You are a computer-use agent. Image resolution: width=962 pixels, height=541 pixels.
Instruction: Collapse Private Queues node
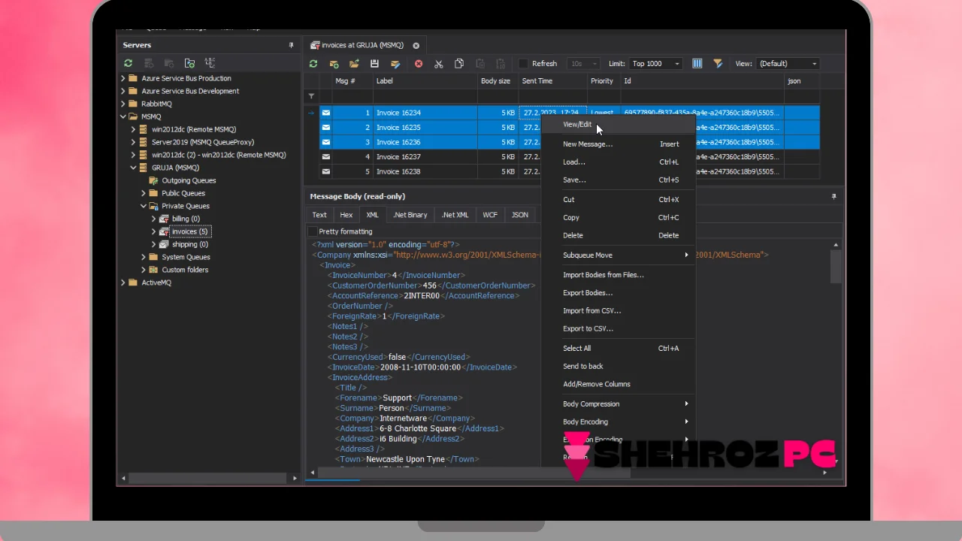144,206
